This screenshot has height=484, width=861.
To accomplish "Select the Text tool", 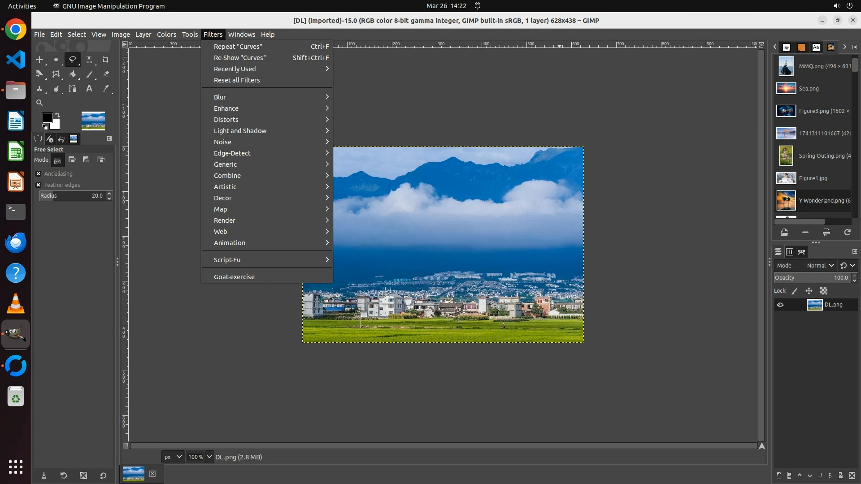I will [89, 89].
